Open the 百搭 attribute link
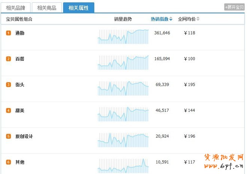This screenshot has height=174, width=247. pyautogui.click(x=20, y=59)
